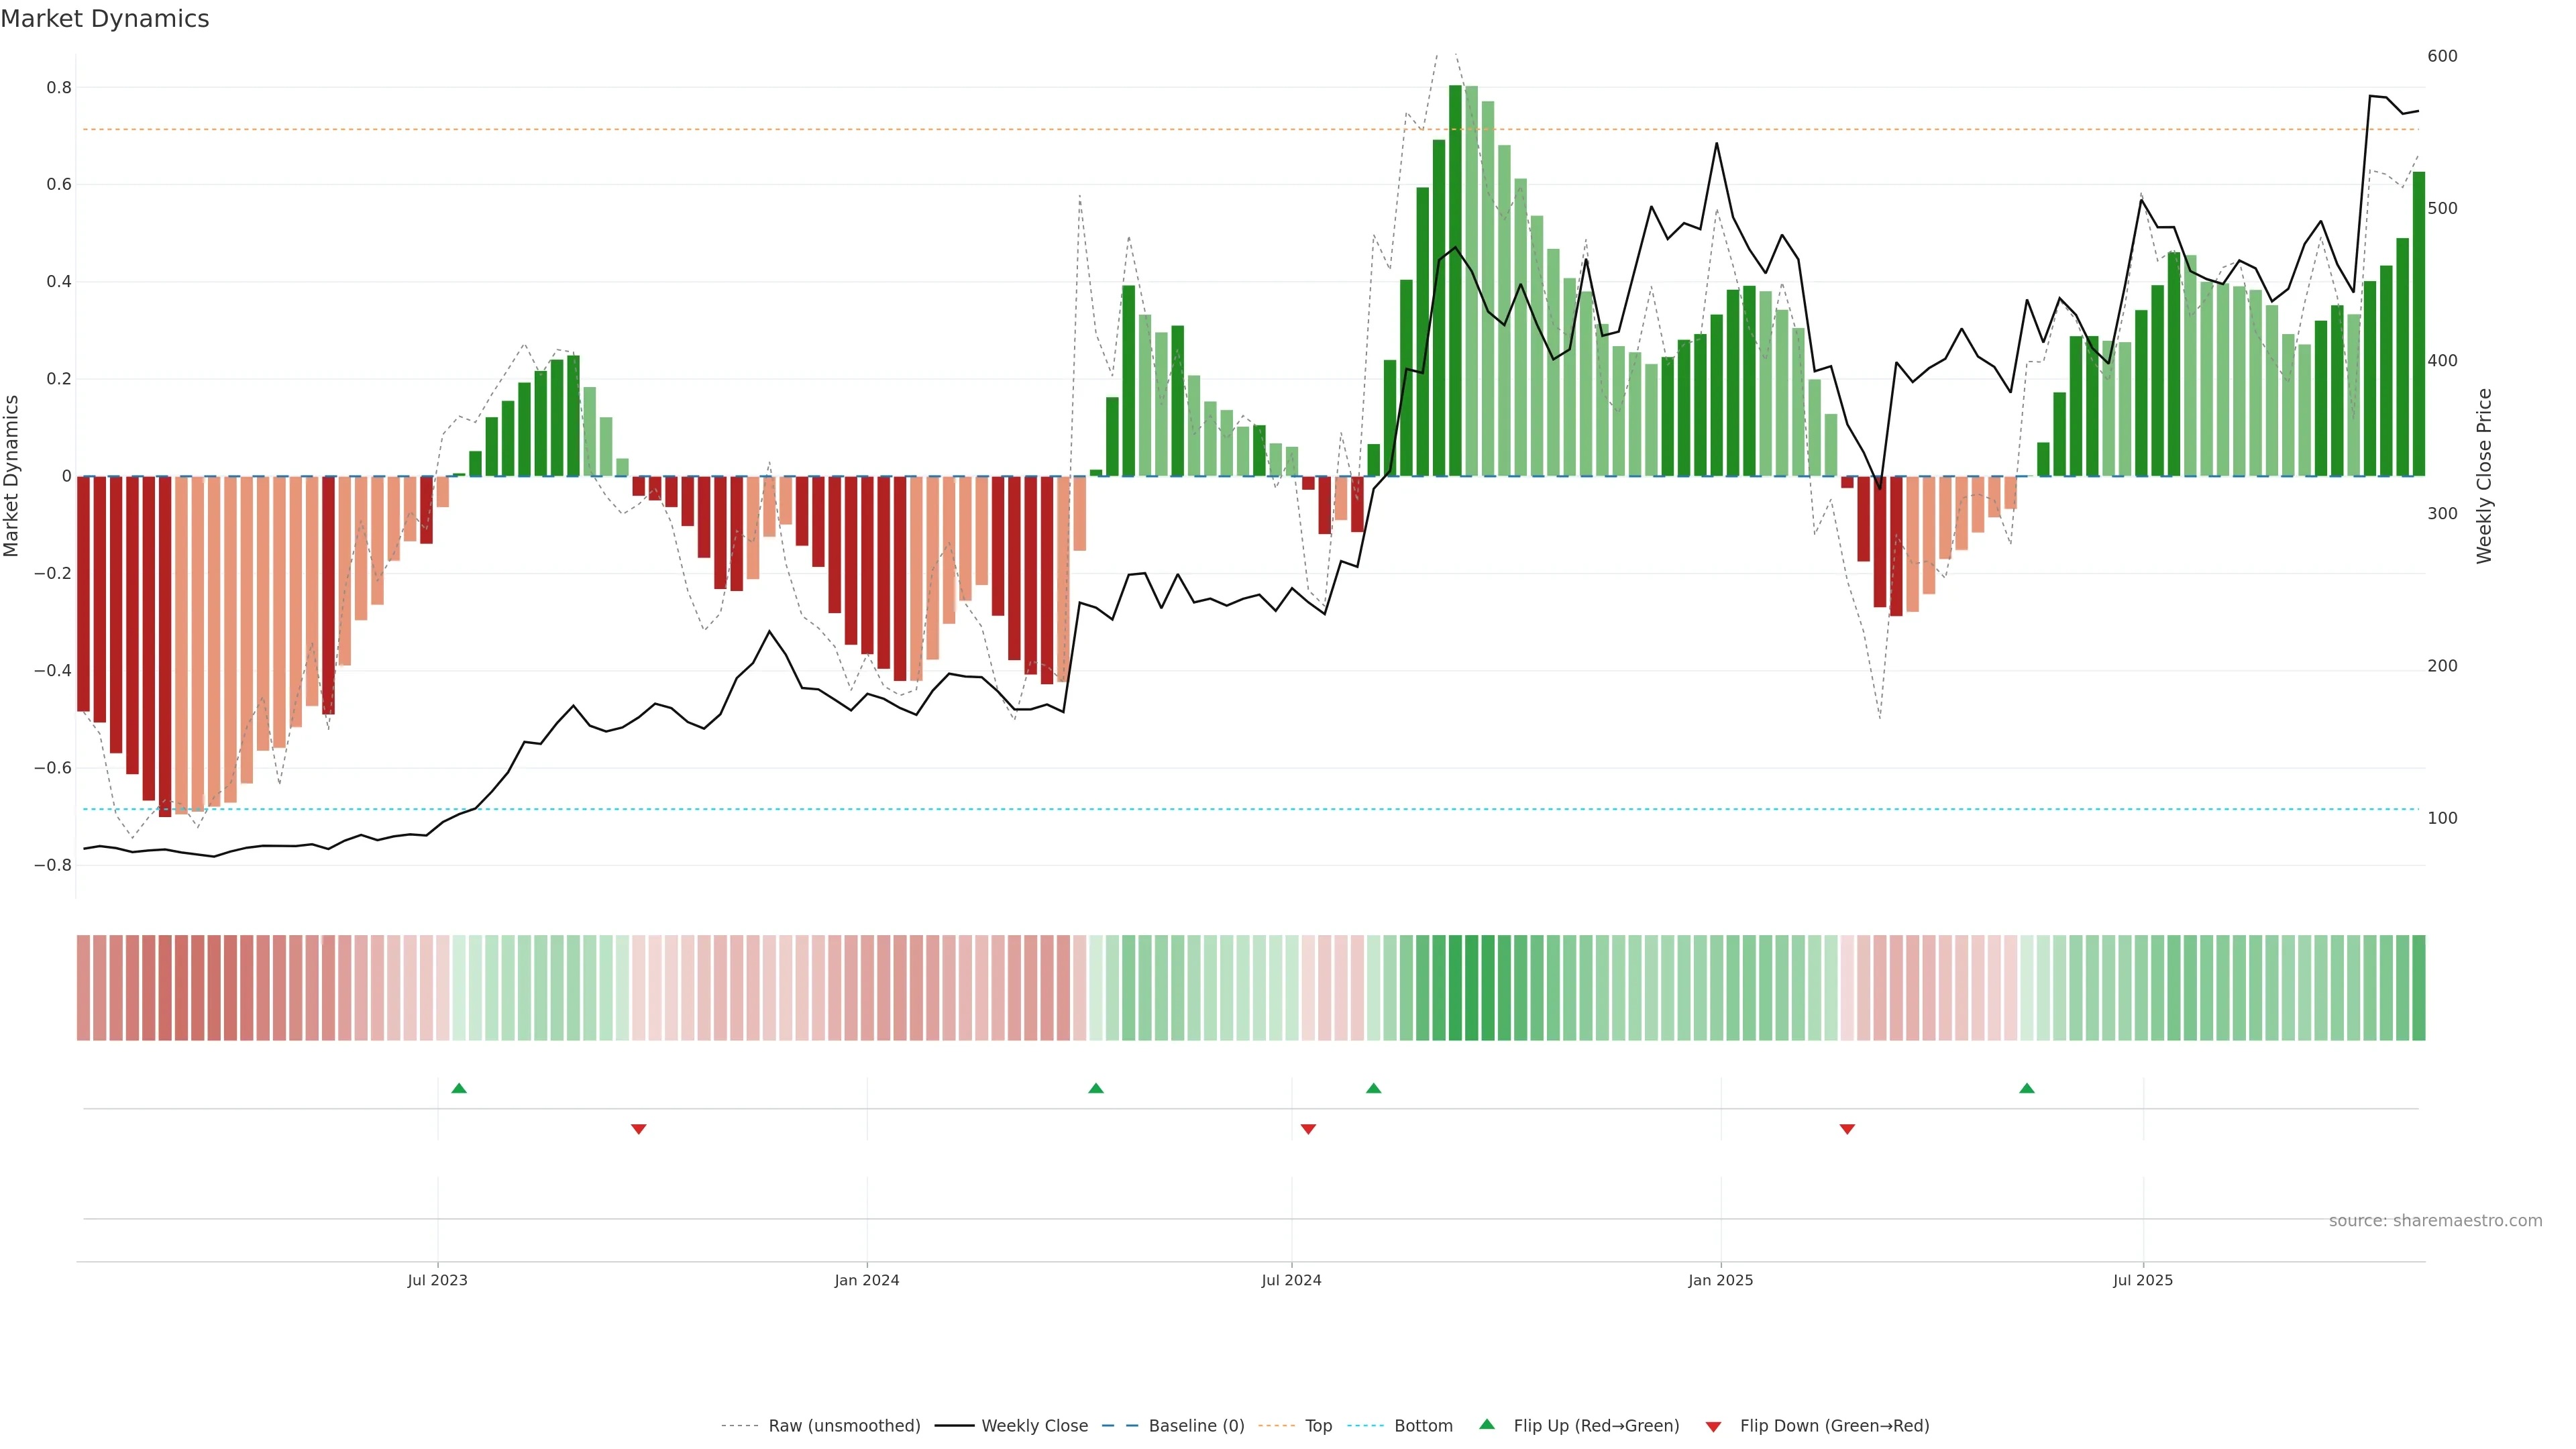Click the green Flip Up triangle just after Jul 2024
The image size is (2576, 1449).
[1374, 1088]
